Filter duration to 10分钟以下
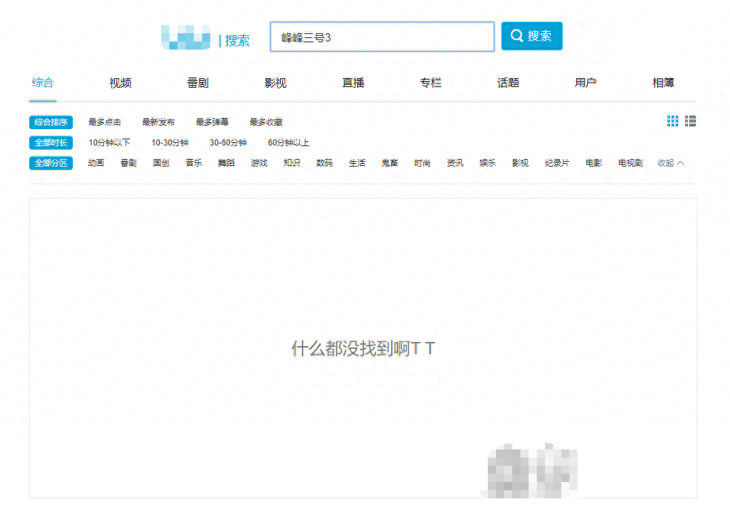 coord(109,143)
